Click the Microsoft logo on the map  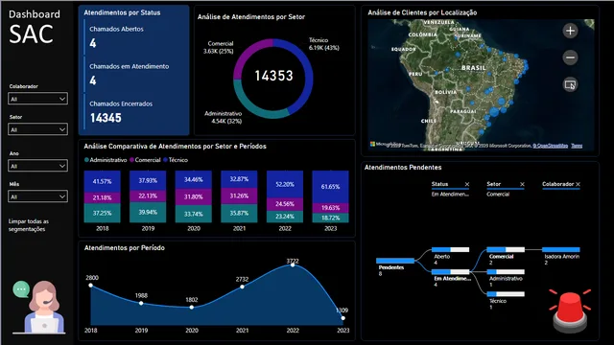tap(372, 145)
